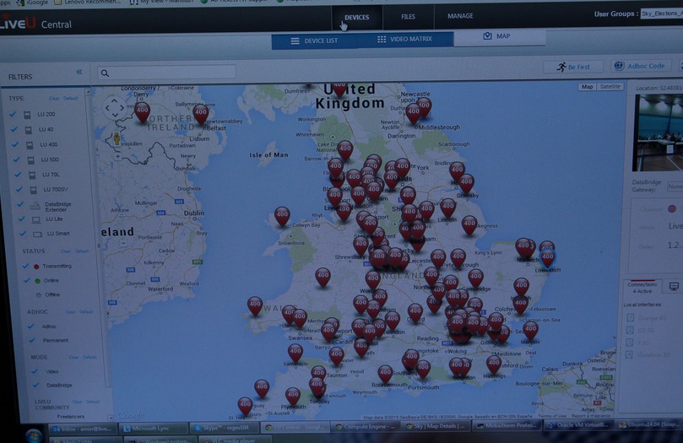The width and height of the screenshot is (683, 443).
Task: Switch to the Video Matrix tab
Action: coord(405,39)
